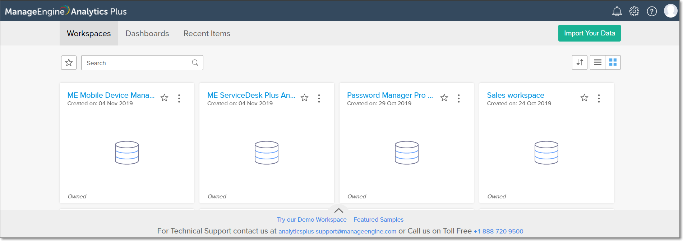Open the Sales workspace database thumbnail
Screen dimensions: 683x241
546,153
